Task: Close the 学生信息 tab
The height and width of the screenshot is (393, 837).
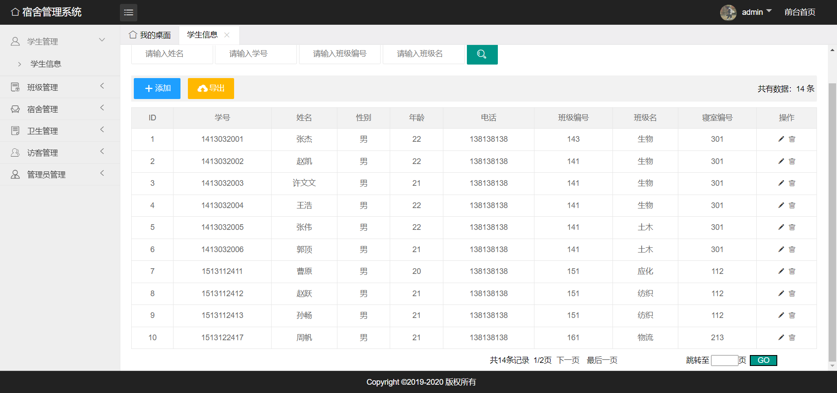Action: pyautogui.click(x=227, y=35)
